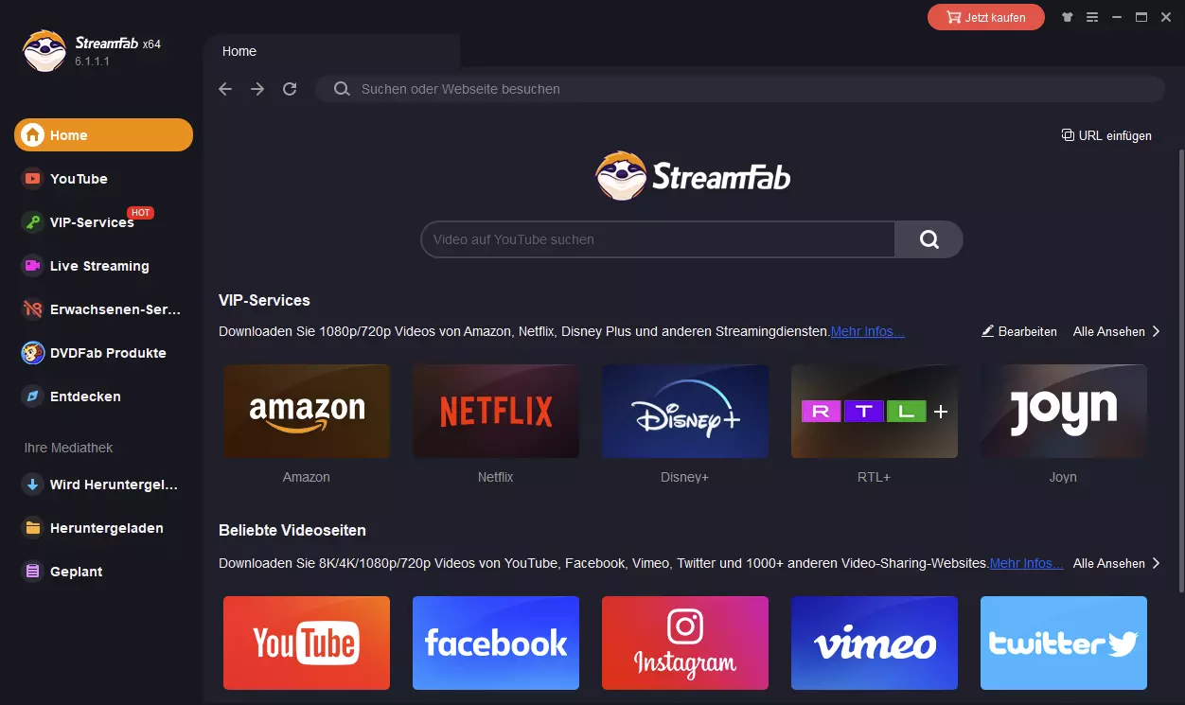Click the YouTube play icon in the sidebar
1185x705 pixels.
(33, 179)
